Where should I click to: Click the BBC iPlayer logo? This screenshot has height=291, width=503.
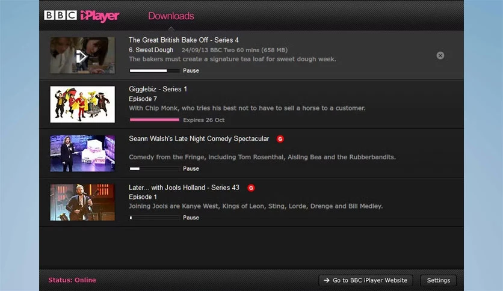82,16
